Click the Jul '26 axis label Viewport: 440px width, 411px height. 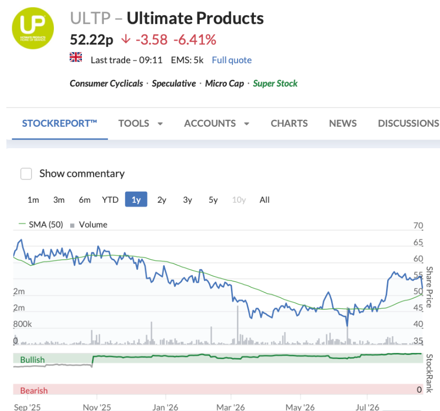[367, 407]
